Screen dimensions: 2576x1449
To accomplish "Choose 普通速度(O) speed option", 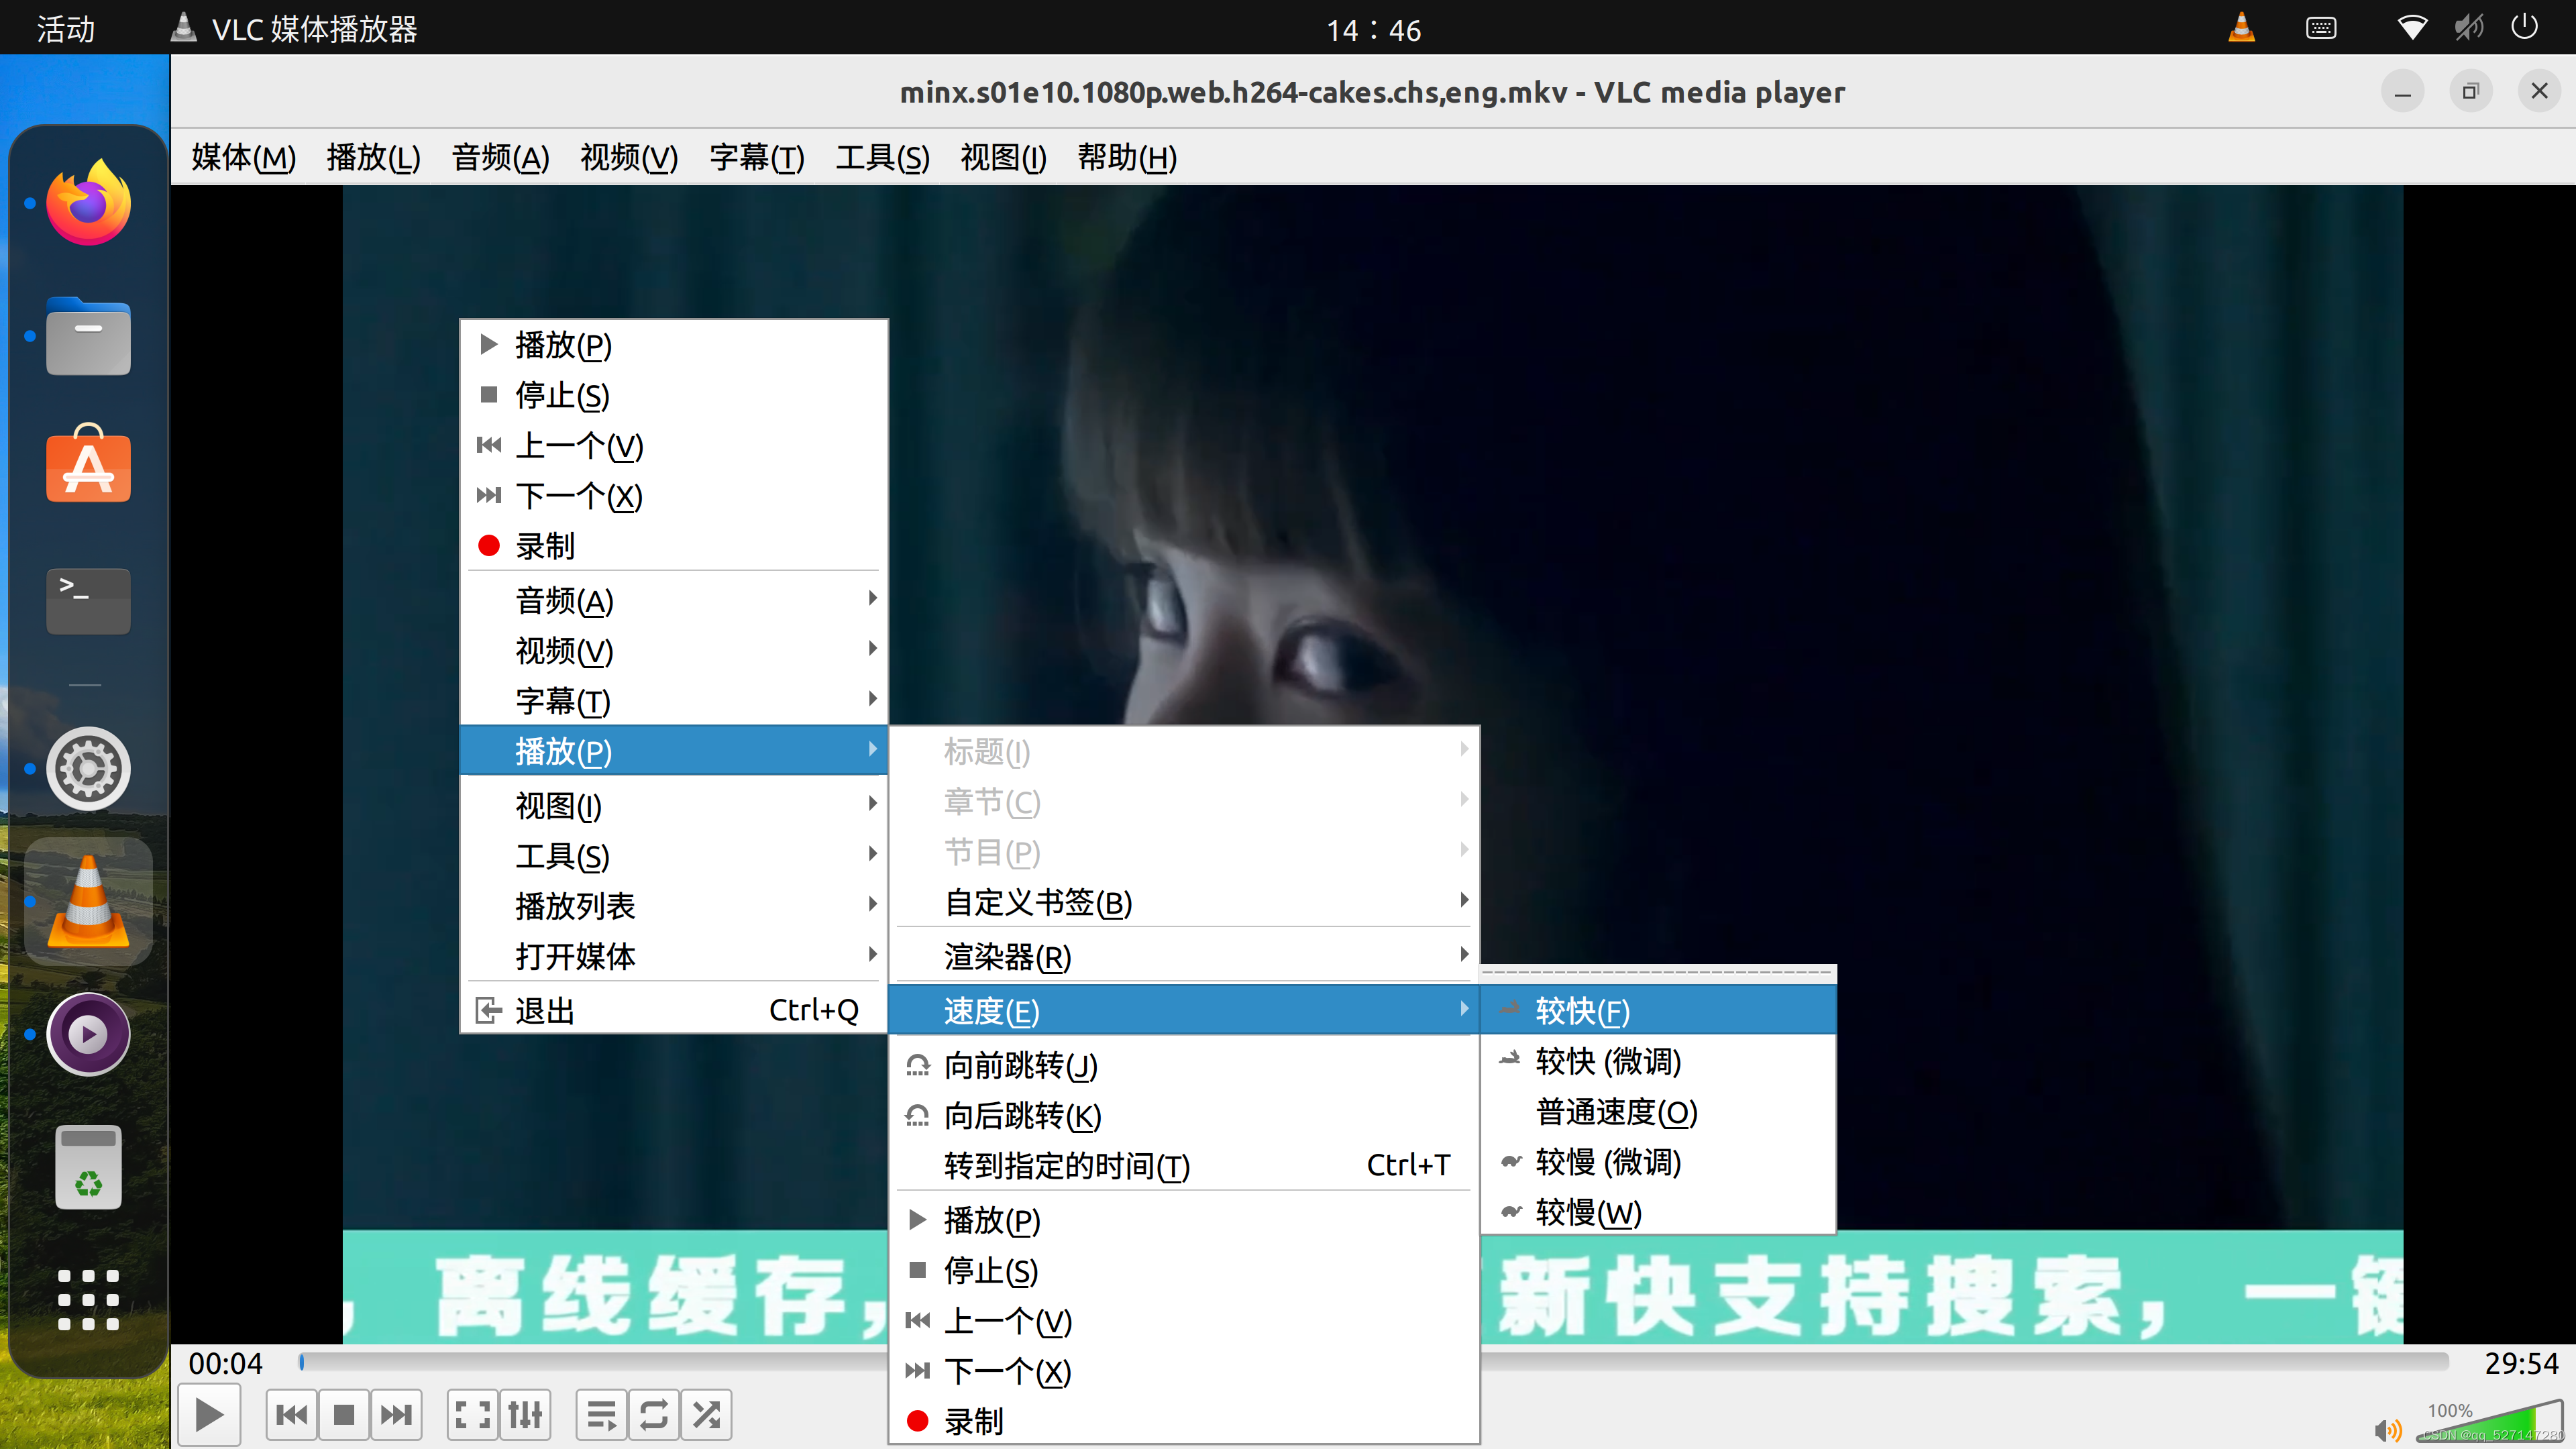I will point(1658,1111).
